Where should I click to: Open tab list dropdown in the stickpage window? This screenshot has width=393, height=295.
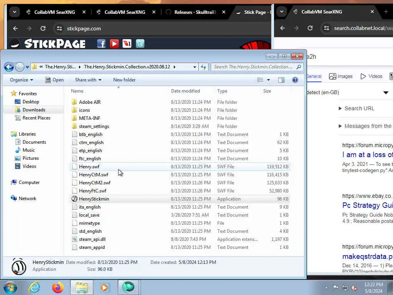click(x=15, y=12)
